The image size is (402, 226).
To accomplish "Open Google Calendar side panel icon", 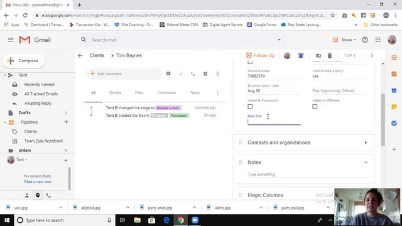I will point(394,90).
